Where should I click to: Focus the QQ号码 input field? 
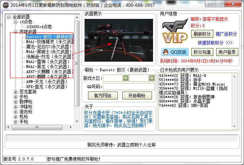(129, 87)
